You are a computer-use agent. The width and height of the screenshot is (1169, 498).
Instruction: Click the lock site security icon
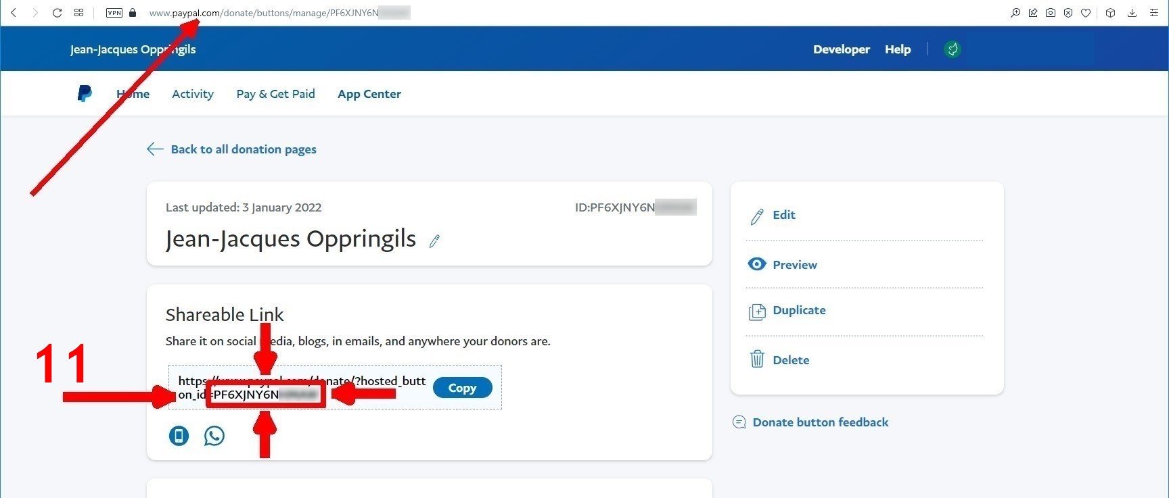coord(133,13)
